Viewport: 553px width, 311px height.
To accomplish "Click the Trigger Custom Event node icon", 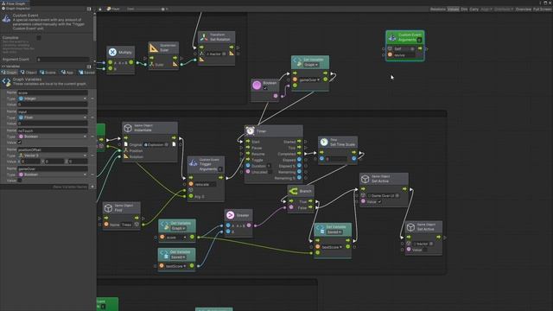I will point(193,162).
